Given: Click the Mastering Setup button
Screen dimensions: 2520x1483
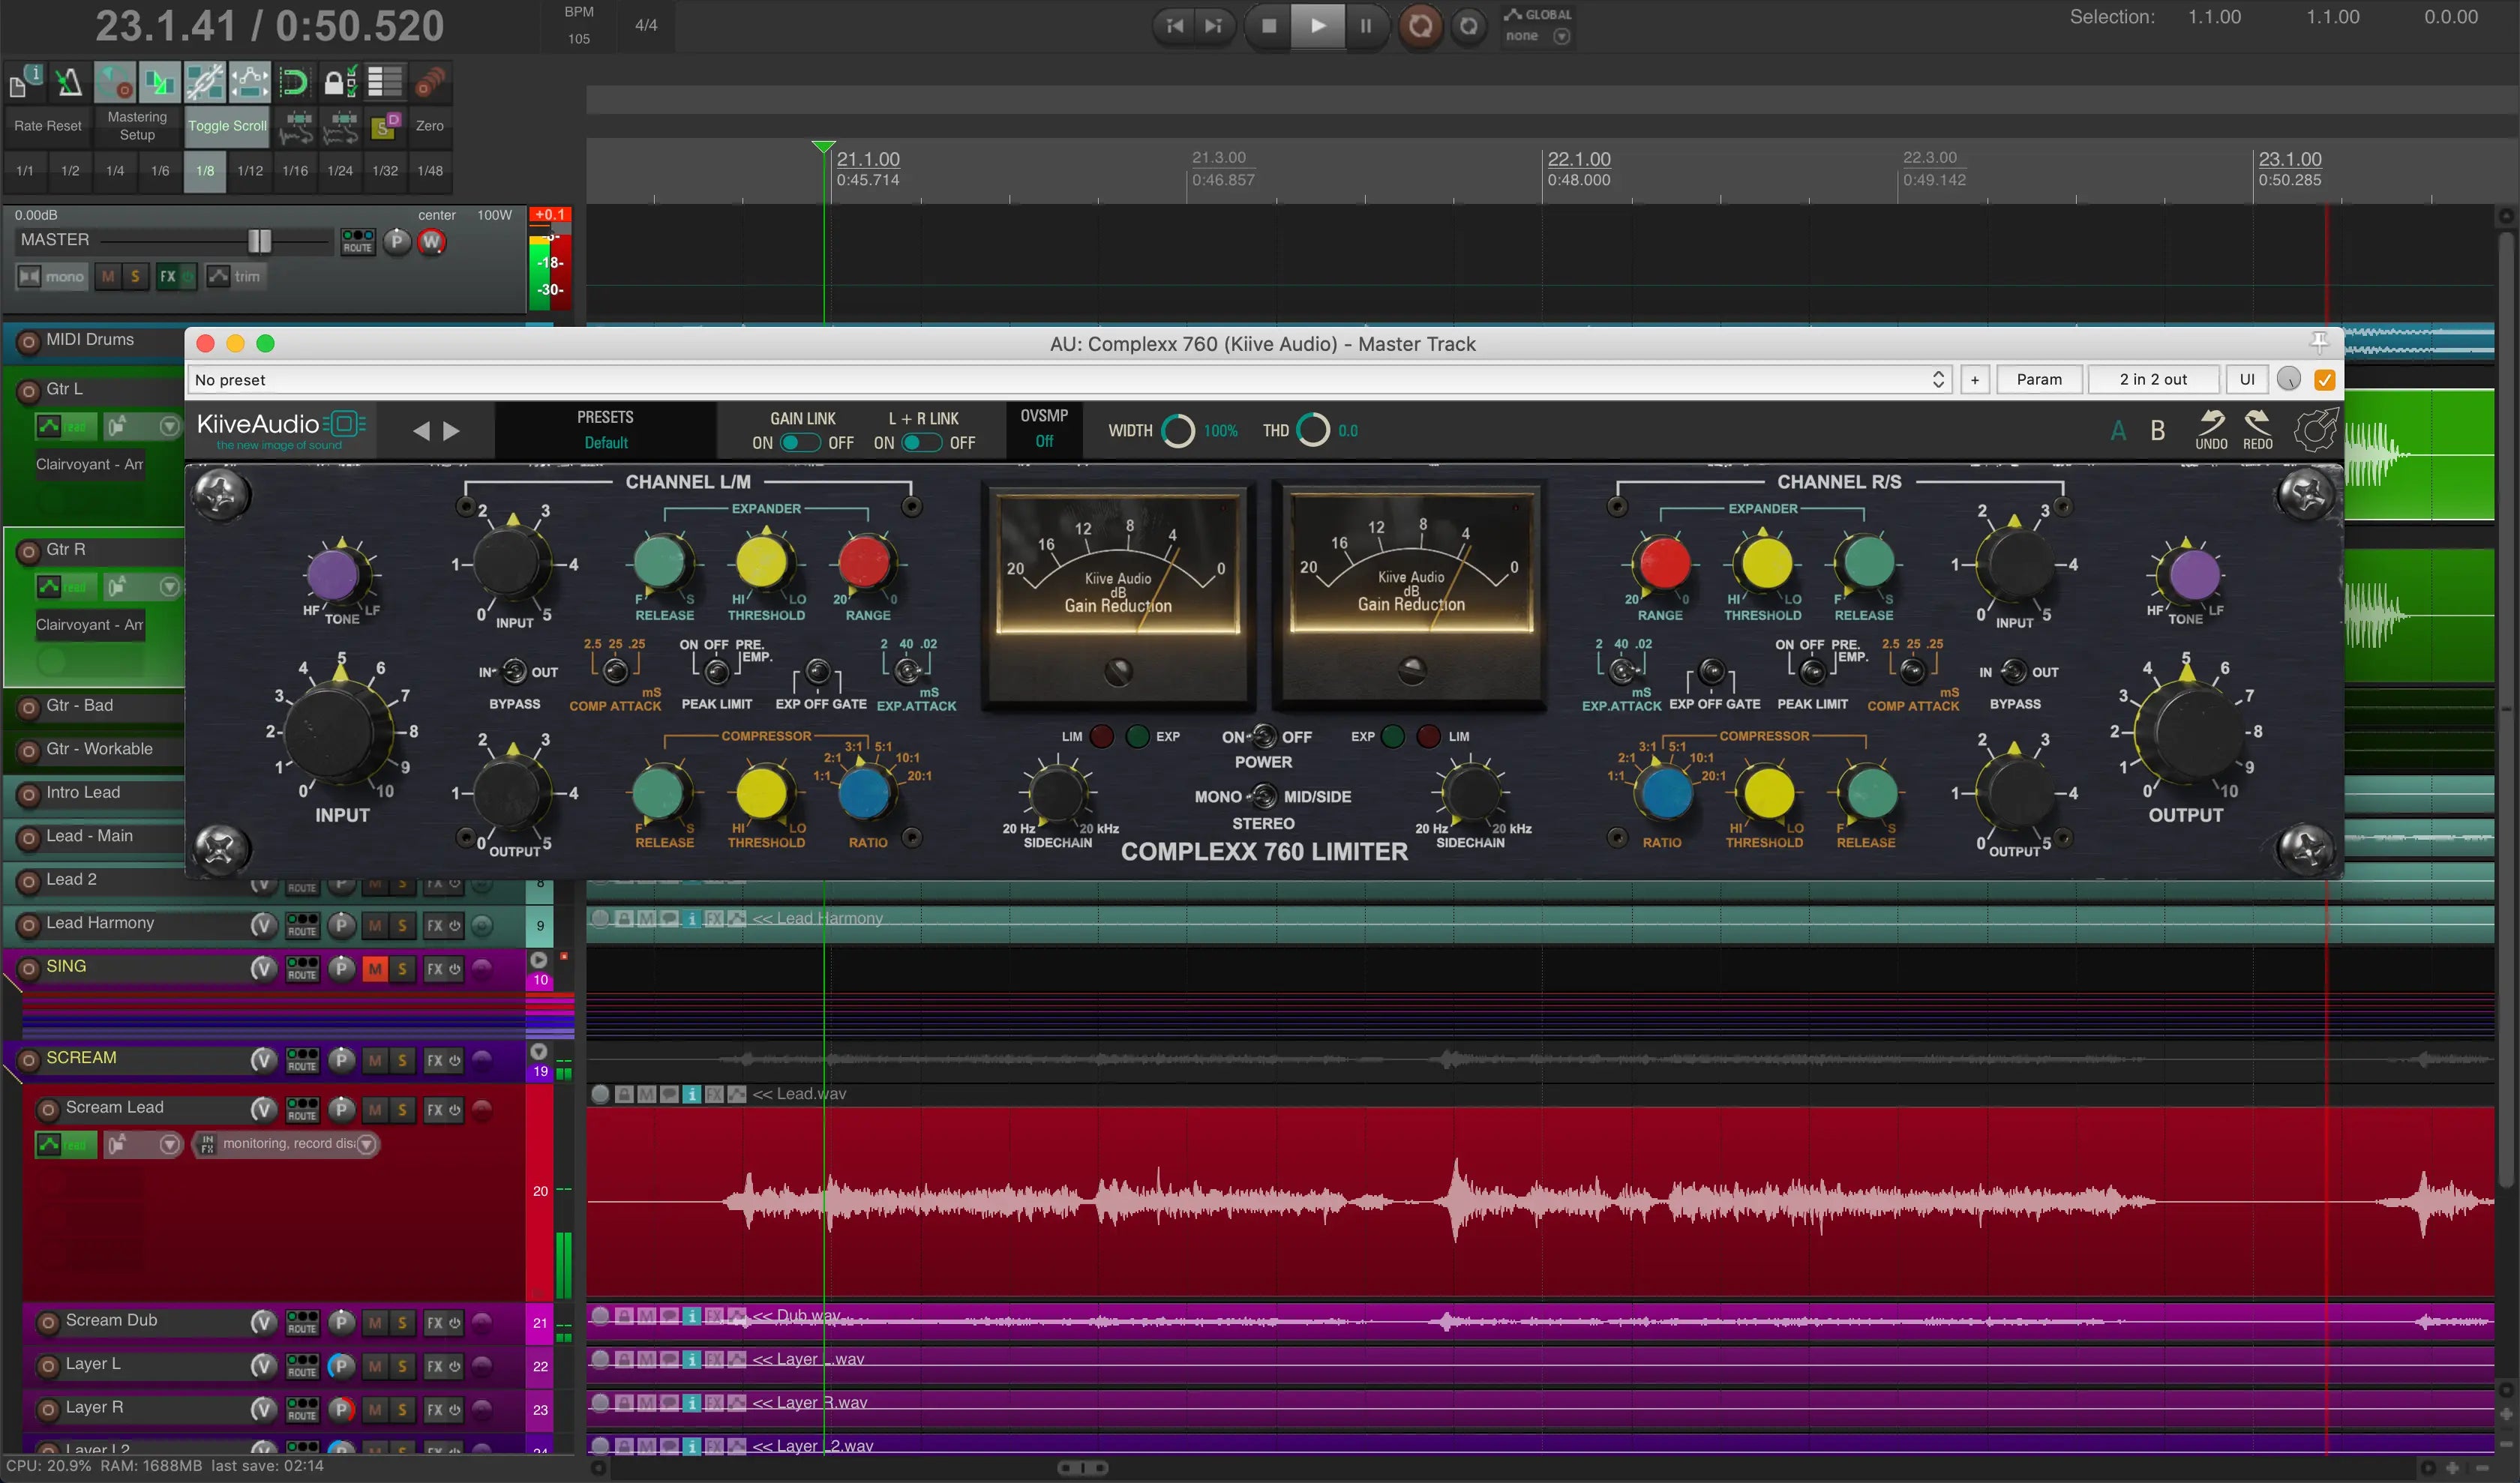Looking at the screenshot, I should (137, 125).
